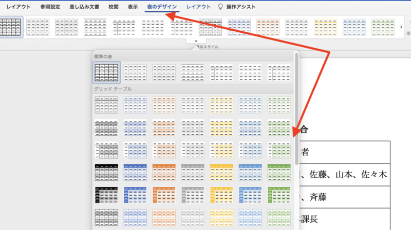Image resolution: width=411 pixels, height=230 pixels.
Task: Click document cell with 佐藤、山本、佐々木
Action: click(345, 175)
